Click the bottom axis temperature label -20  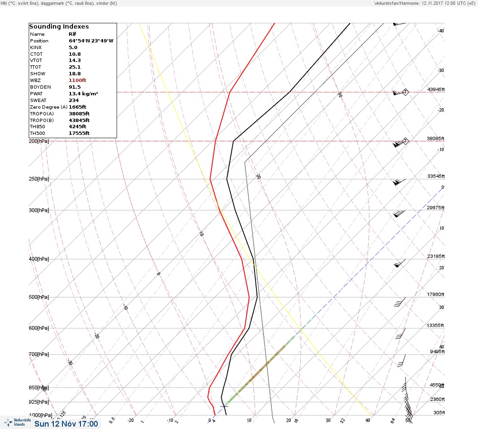pyautogui.click(x=131, y=420)
